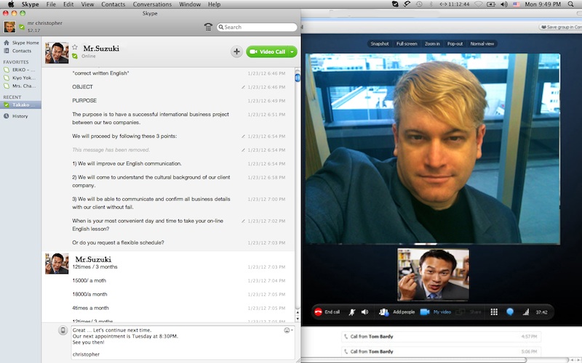Mute the microphone in call toolbar

coord(351,312)
